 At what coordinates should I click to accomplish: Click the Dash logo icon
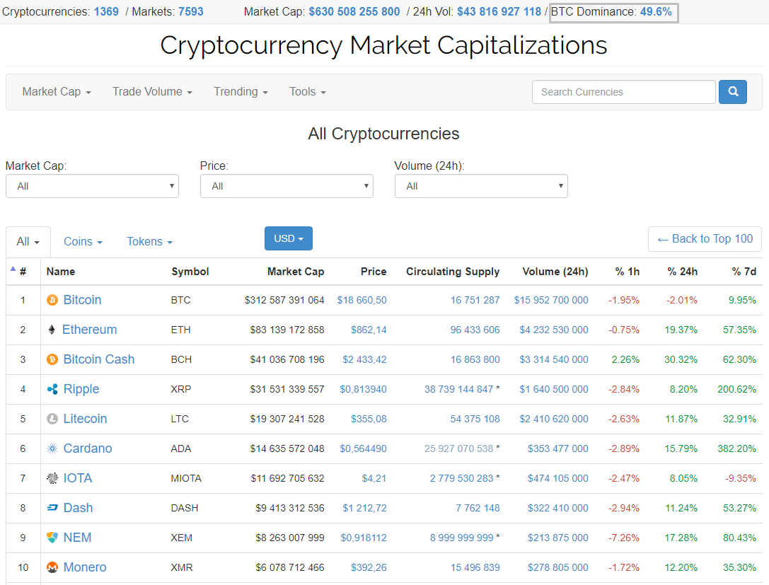[52, 508]
